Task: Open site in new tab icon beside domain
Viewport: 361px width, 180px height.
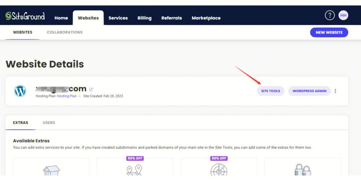Action: [91, 89]
